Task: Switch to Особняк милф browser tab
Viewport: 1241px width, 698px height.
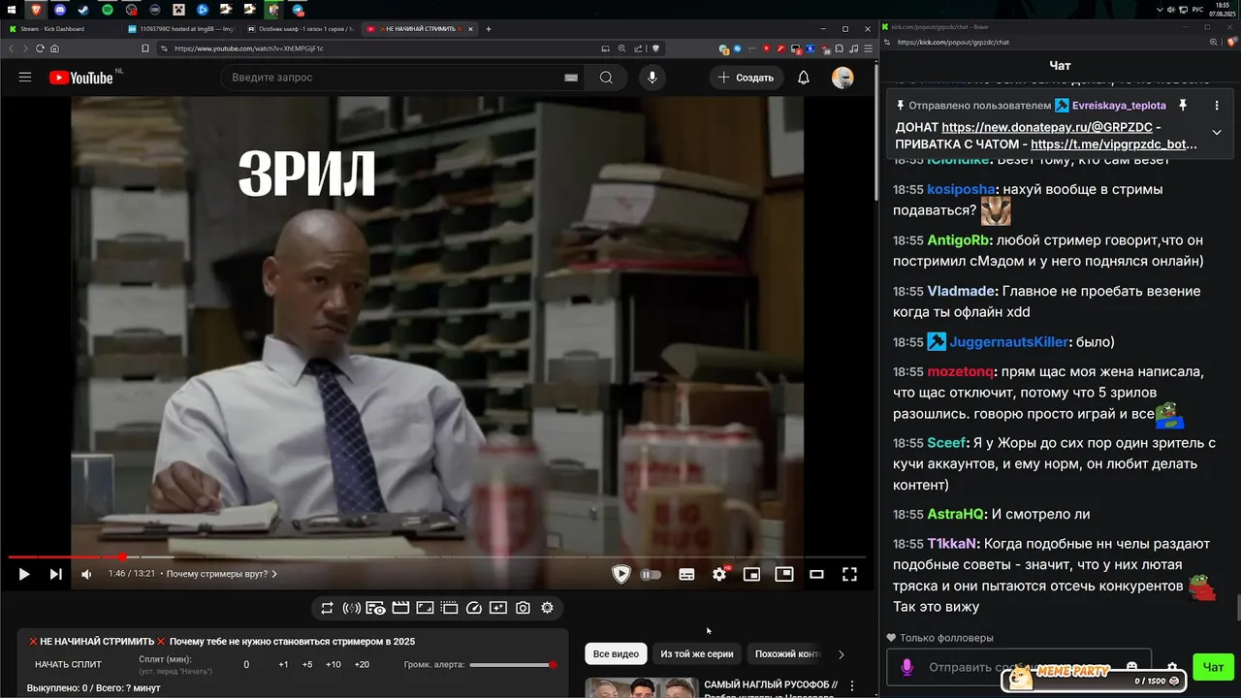Action: tap(302, 29)
